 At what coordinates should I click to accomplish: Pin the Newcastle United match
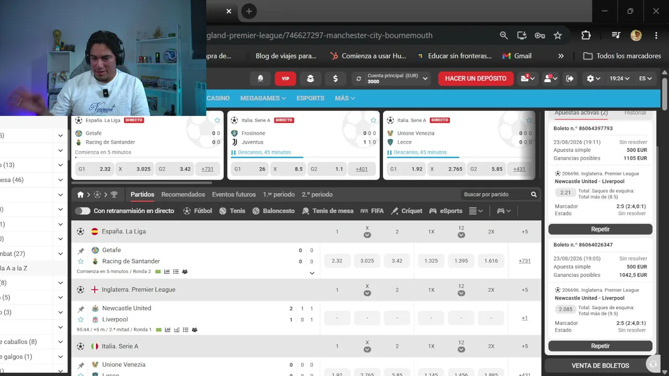(81, 309)
